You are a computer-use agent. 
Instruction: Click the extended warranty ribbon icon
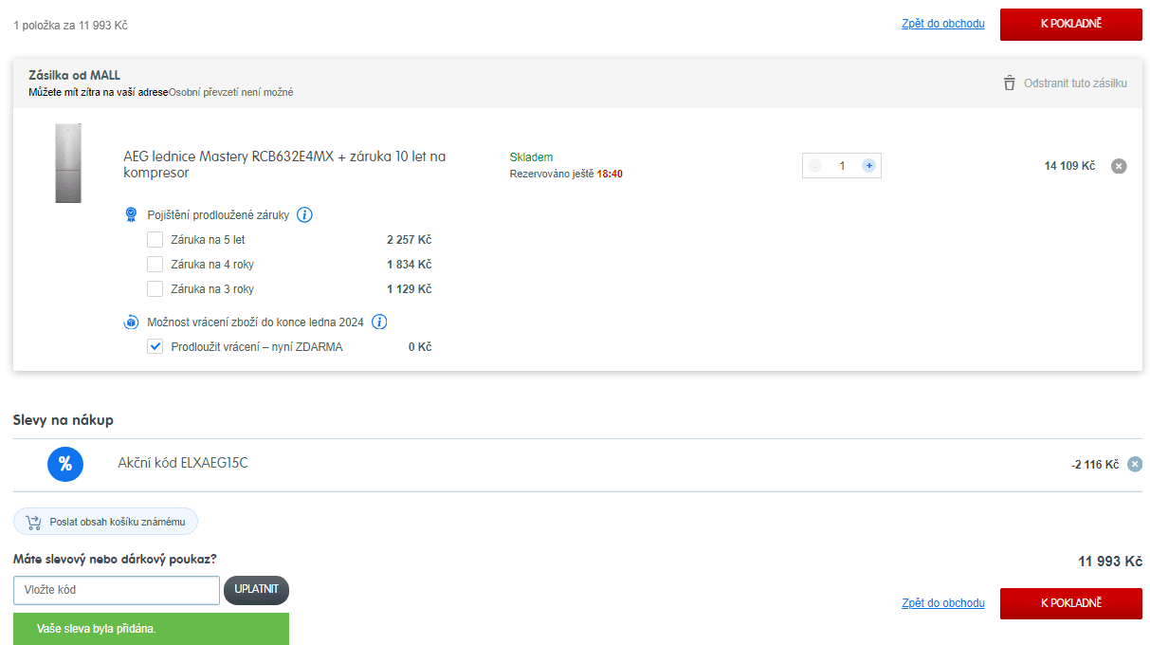[132, 215]
